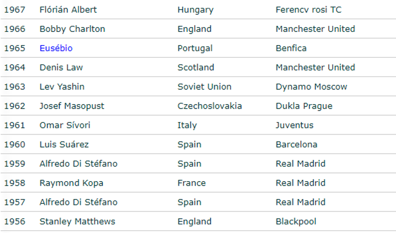396x233 pixels.
Task: Click the Omar Sívori cell
Action: pos(65,126)
